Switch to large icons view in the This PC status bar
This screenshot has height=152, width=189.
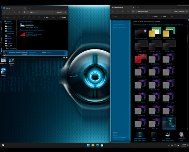(x=67, y=57)
